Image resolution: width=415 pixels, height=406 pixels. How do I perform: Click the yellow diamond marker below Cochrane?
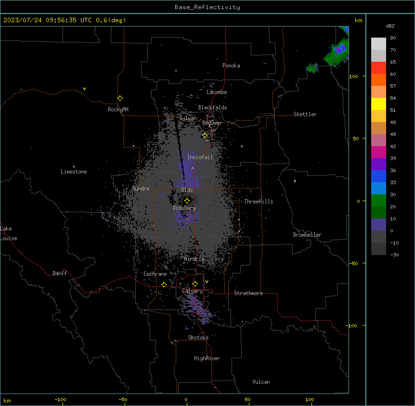(164, 284)
